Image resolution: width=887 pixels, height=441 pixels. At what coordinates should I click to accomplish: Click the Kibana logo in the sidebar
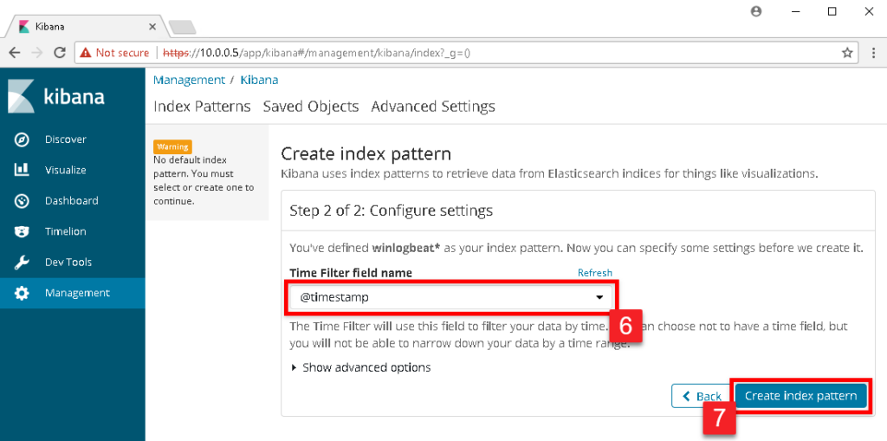pos(56,96)
